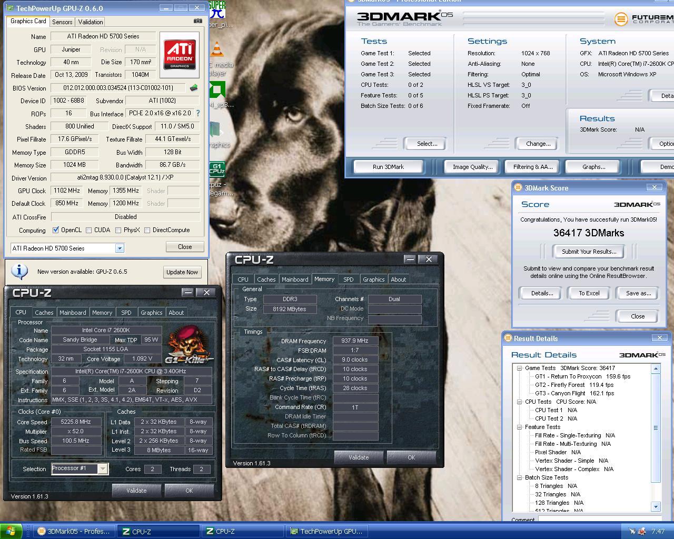
Task: Click To Excel button
Action: pos(589,293)
